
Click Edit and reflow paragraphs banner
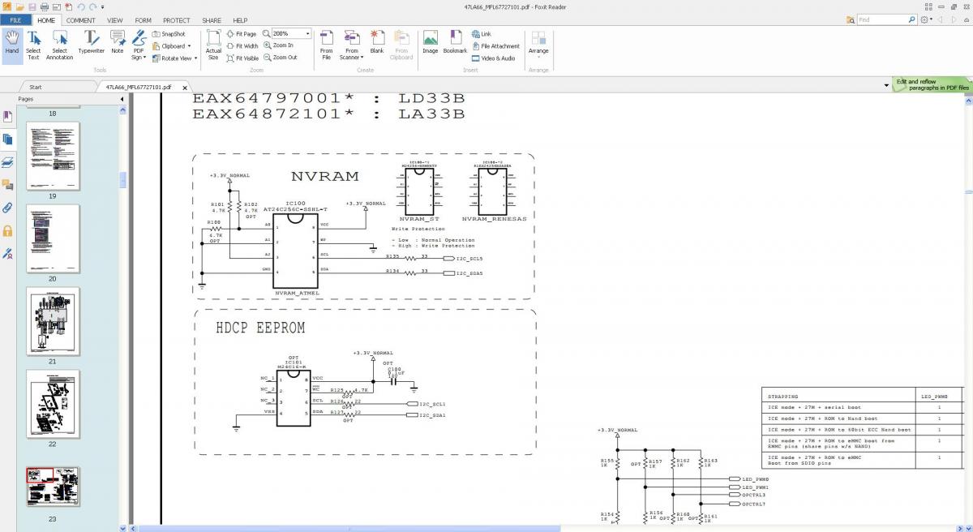[932, 84]
